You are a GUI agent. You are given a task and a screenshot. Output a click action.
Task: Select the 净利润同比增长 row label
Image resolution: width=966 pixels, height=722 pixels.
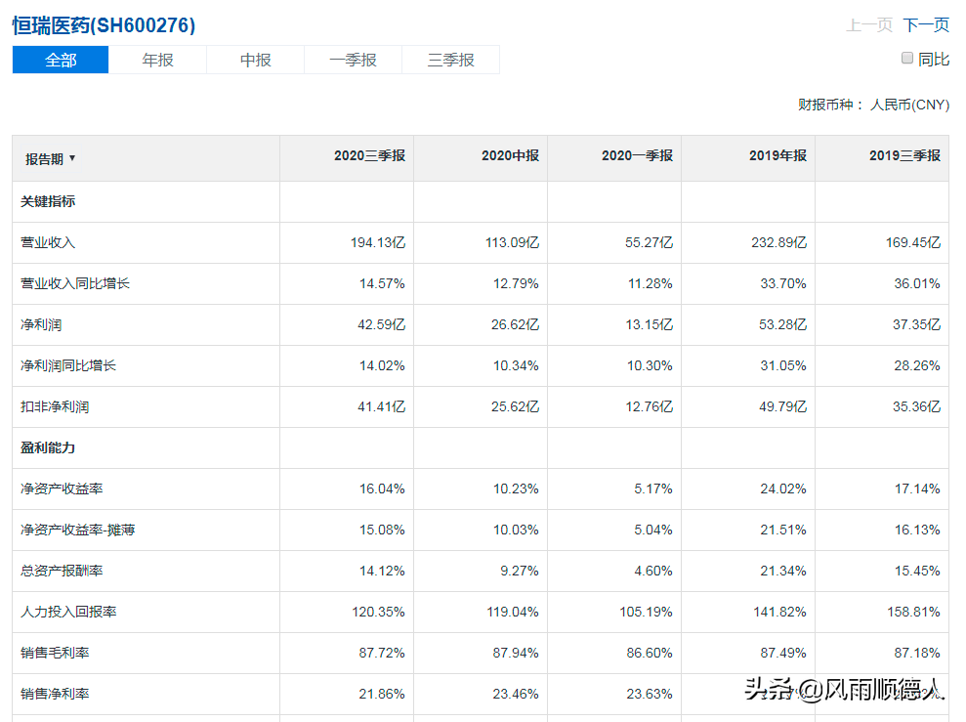(x=68, y=366)
